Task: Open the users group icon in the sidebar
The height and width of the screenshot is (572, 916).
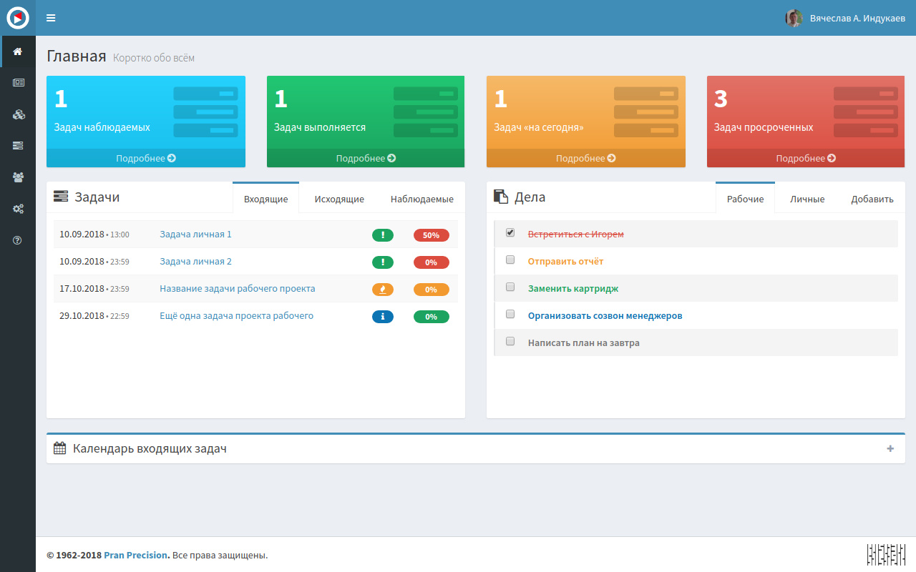Action: tap(18, 177)
